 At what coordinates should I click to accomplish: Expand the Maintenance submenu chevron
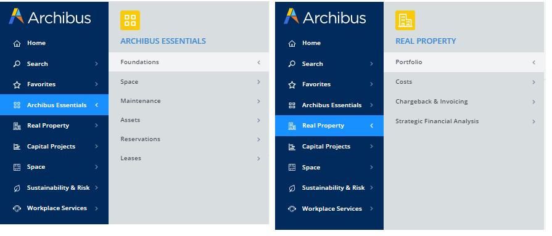point(258,101)
